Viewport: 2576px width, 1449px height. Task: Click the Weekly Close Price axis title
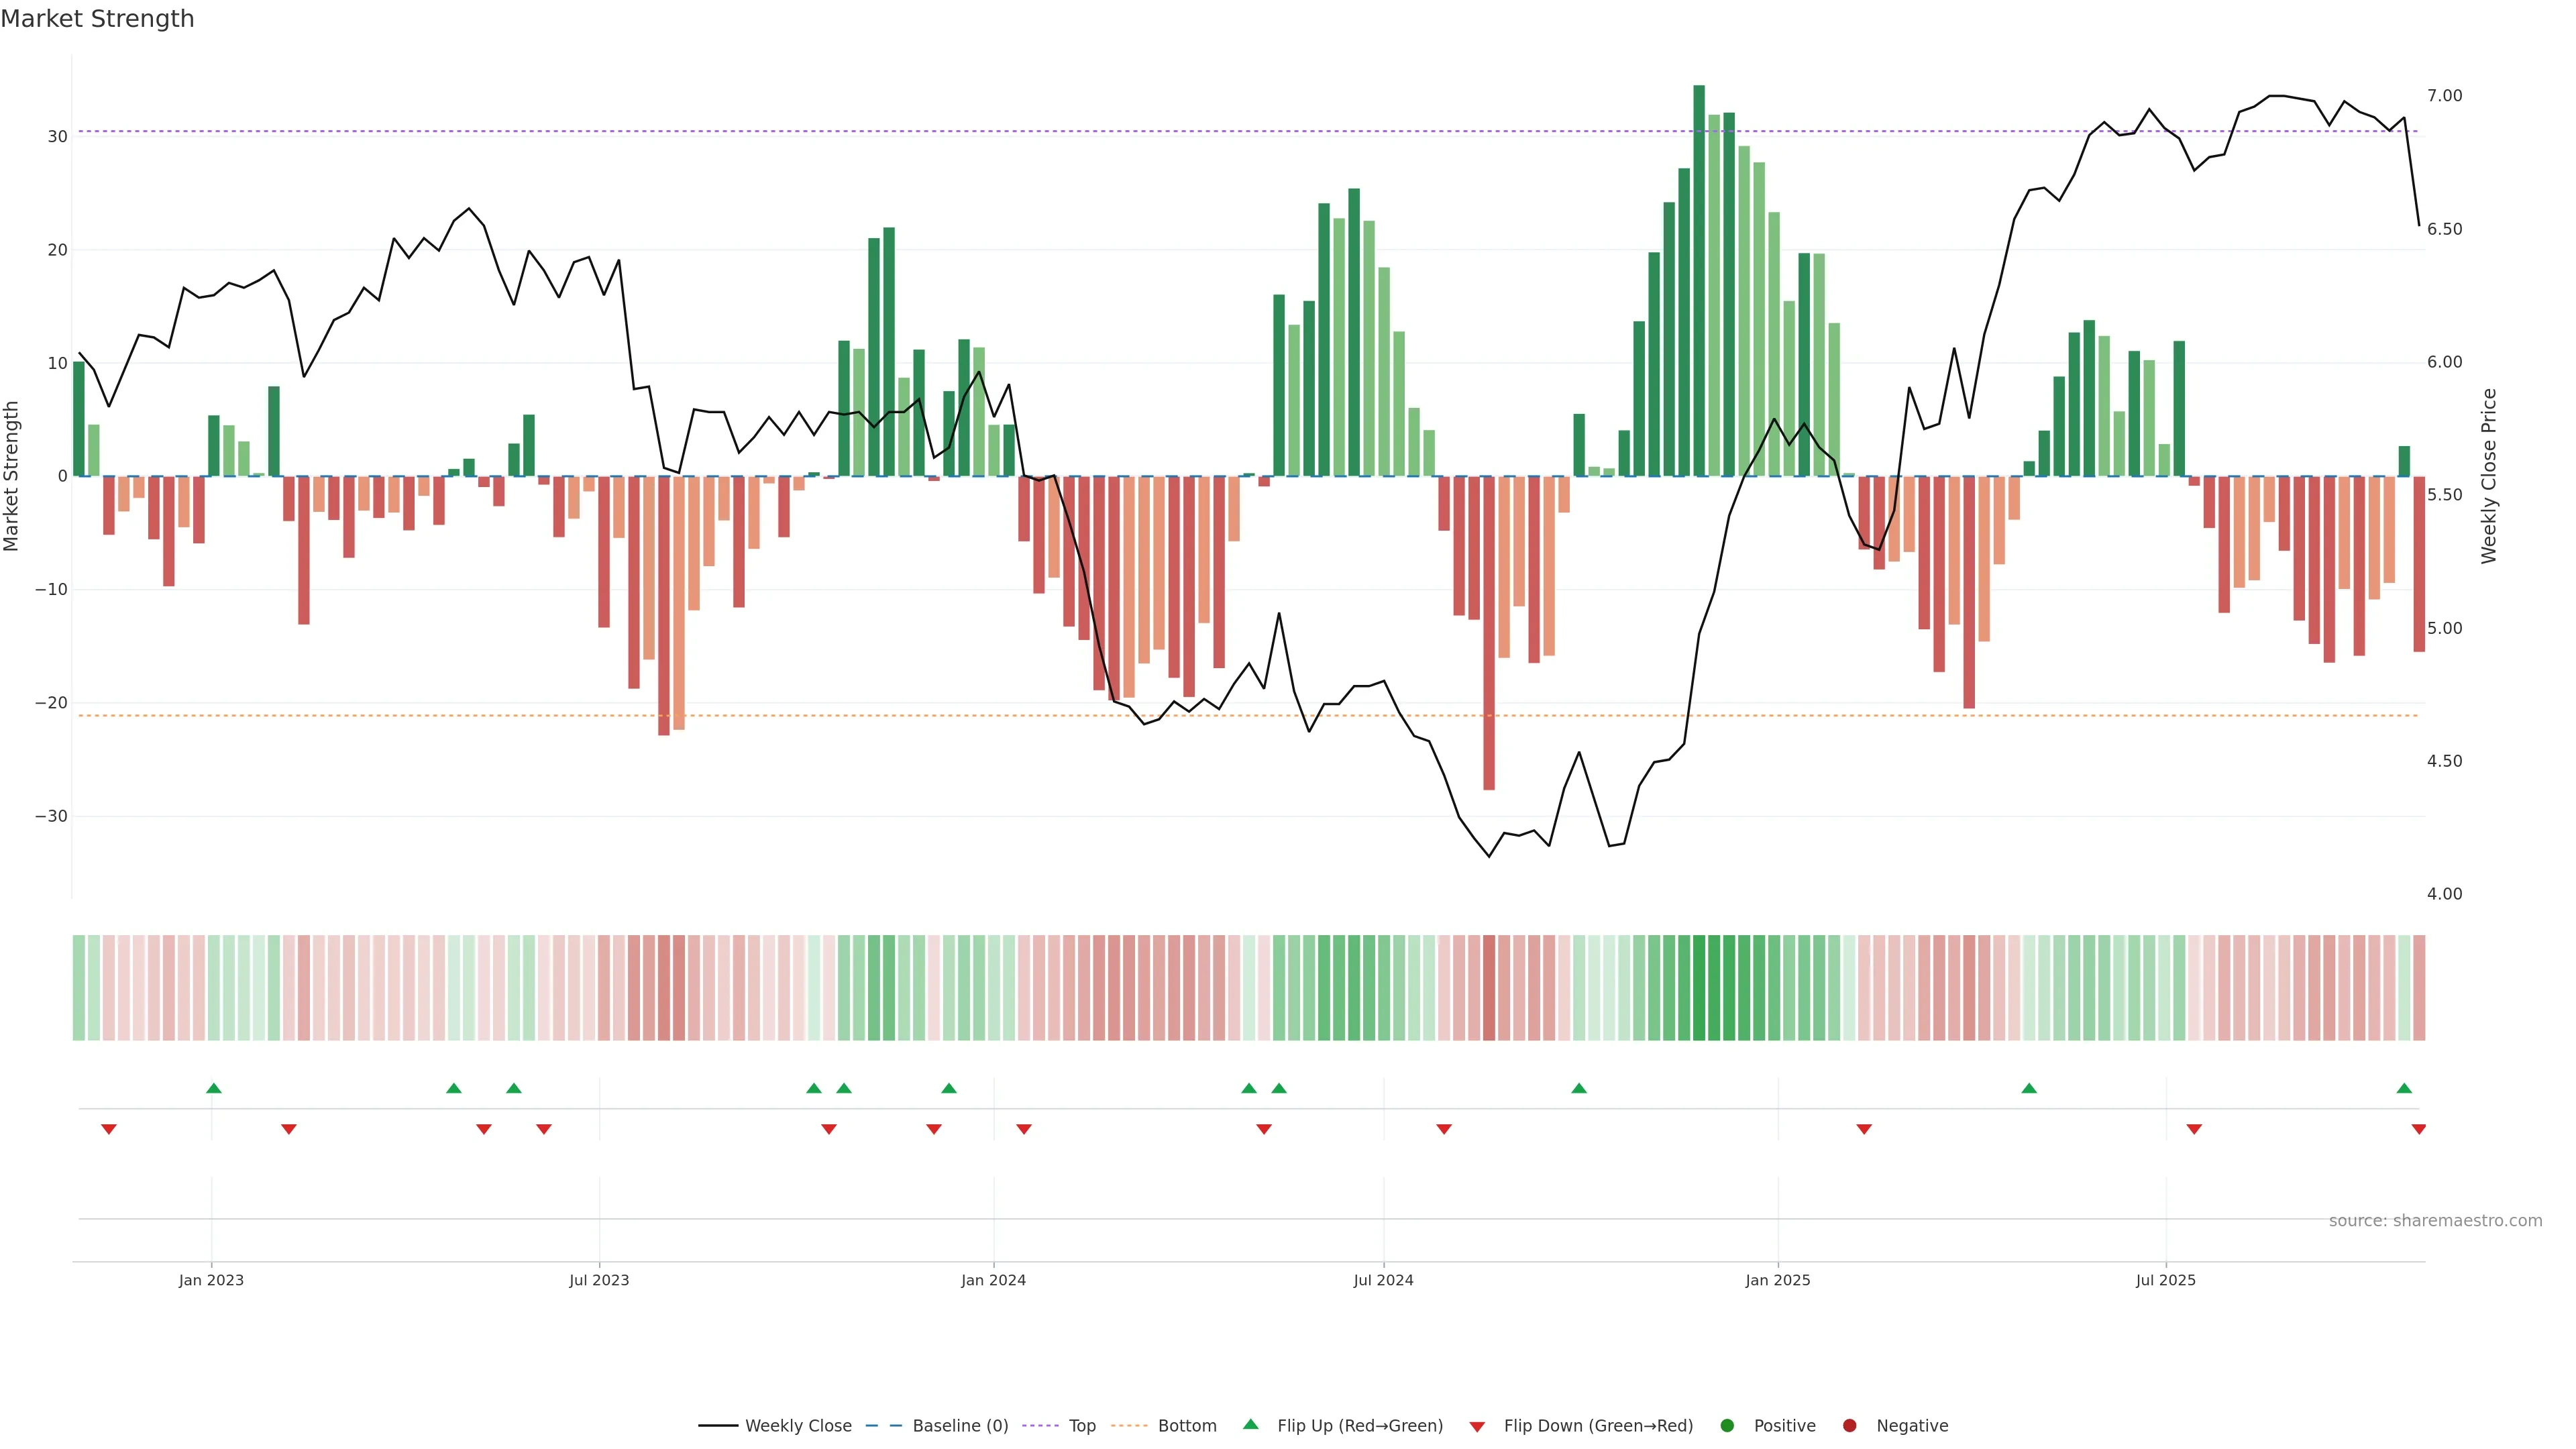coord(2489,476)
